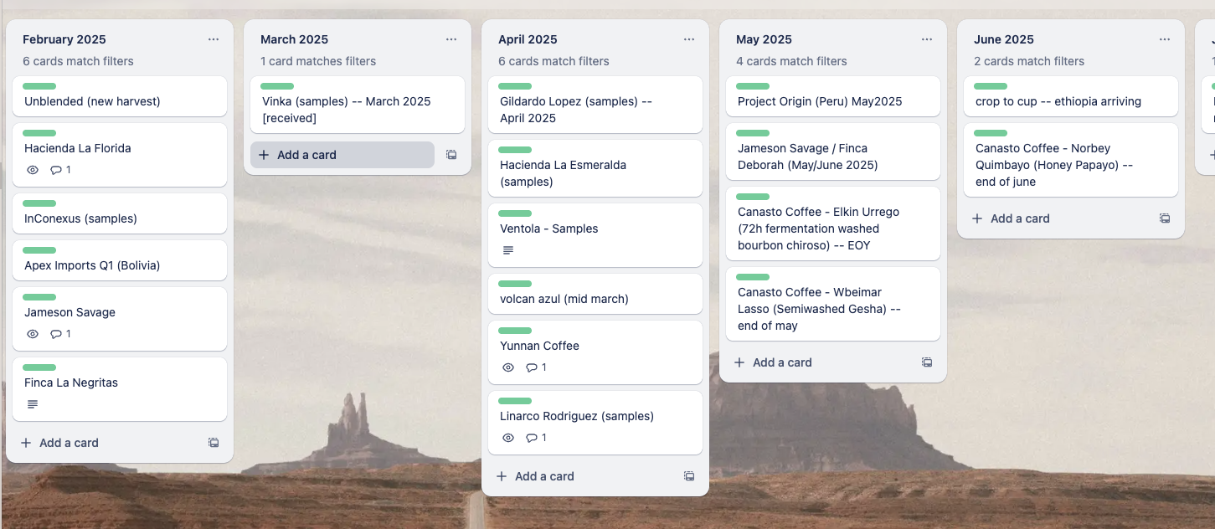Open the June 2025 list menu
Screen dimensions: 1215x529
coord(1164,39)
